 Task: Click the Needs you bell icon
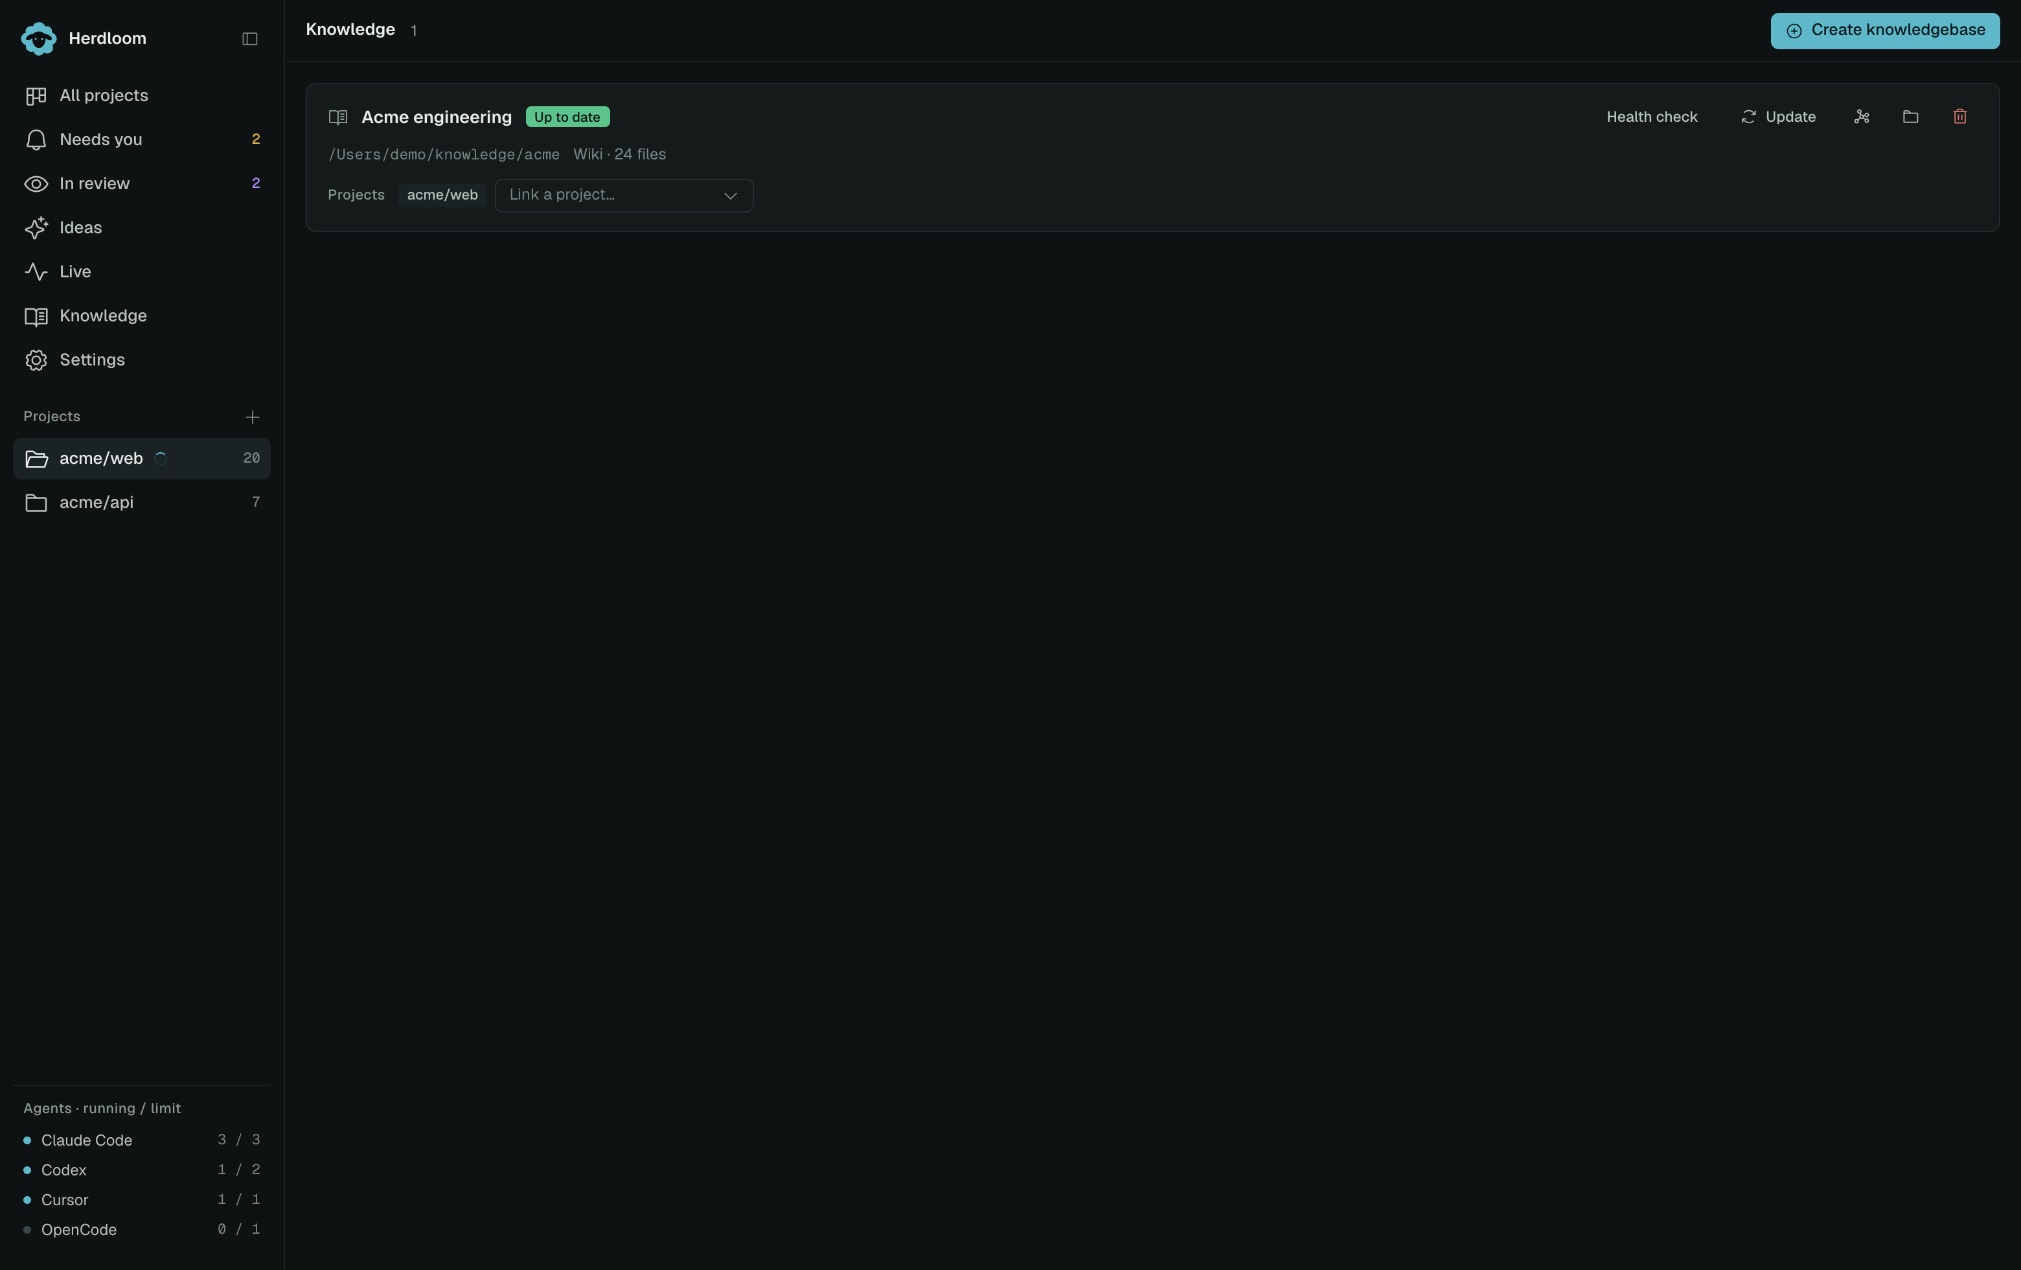[36, 139]
